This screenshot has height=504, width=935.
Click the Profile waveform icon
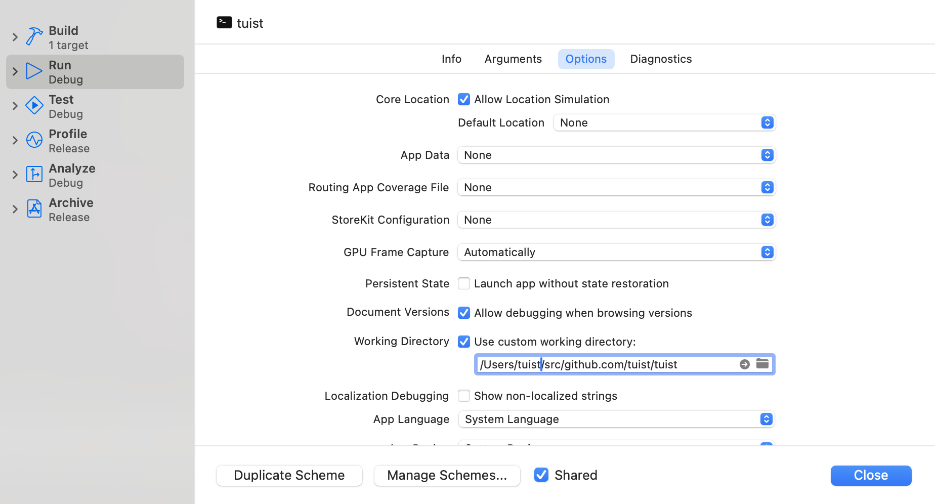pos(34,140)
